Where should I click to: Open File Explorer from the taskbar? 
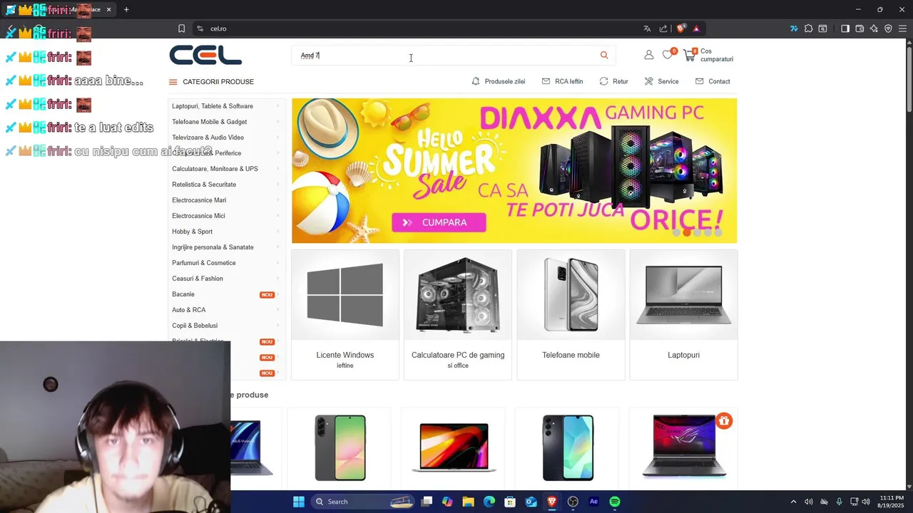468,502
